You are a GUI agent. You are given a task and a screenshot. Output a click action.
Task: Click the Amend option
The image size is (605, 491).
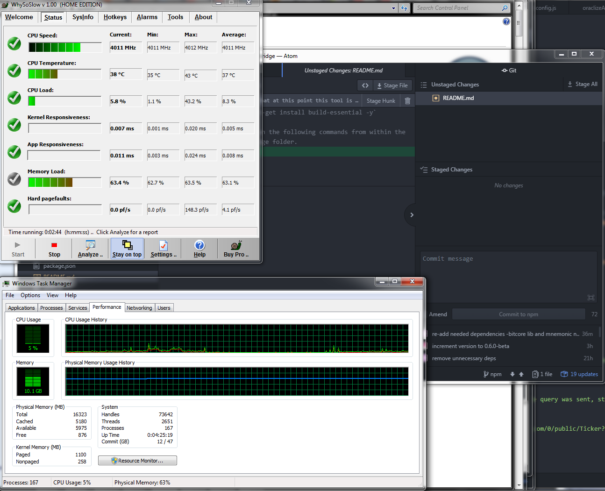[438, 314]
